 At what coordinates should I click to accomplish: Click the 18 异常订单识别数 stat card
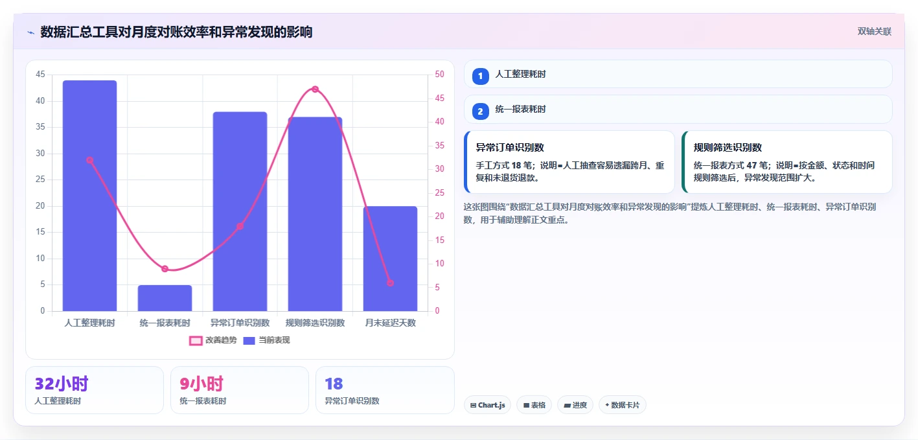(385, 390)
